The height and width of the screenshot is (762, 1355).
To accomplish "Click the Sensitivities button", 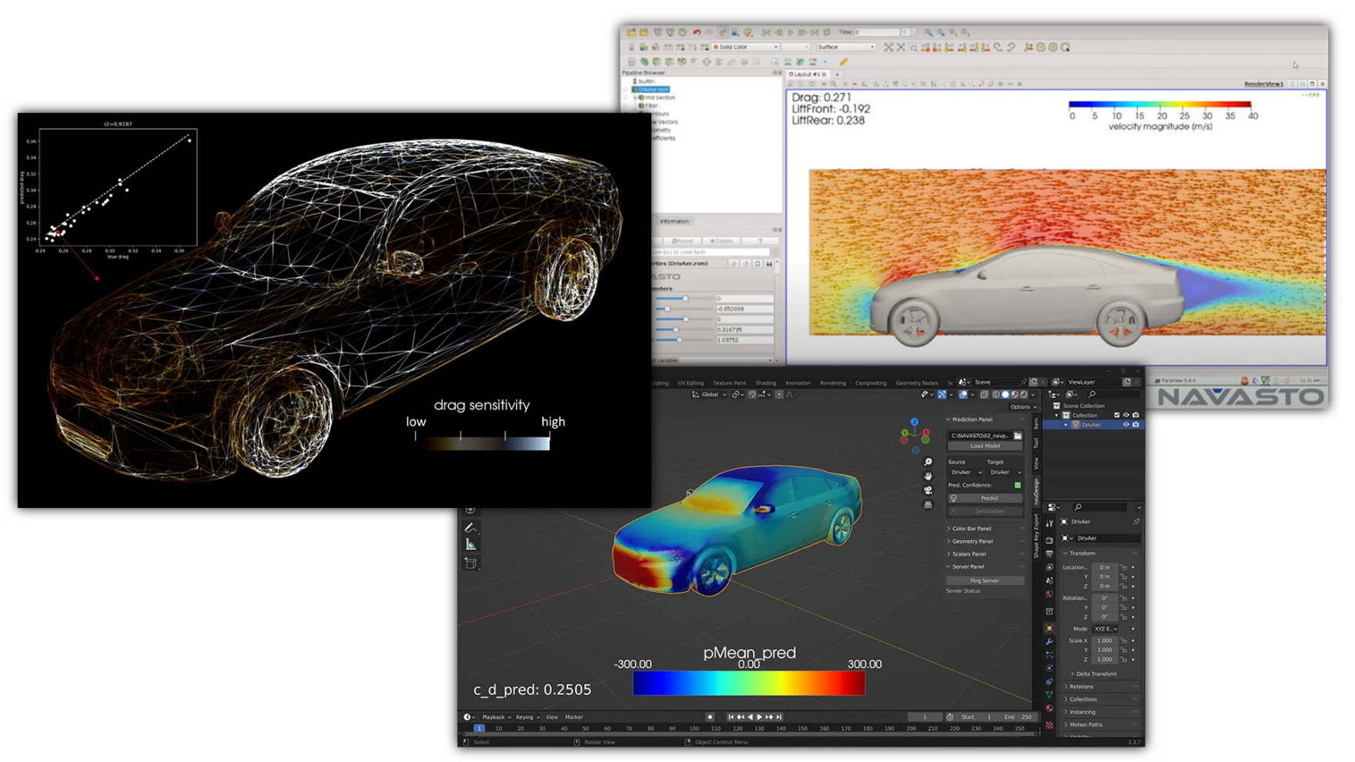I will pyautogui.click(x=985, y=511).
